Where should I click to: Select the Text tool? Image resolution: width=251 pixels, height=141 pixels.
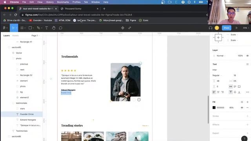click(x=47, y=28)
